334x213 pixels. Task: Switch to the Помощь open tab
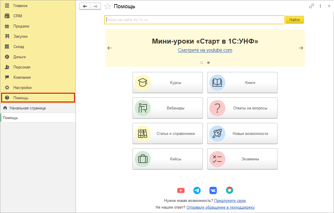click(x=38, y=118)
